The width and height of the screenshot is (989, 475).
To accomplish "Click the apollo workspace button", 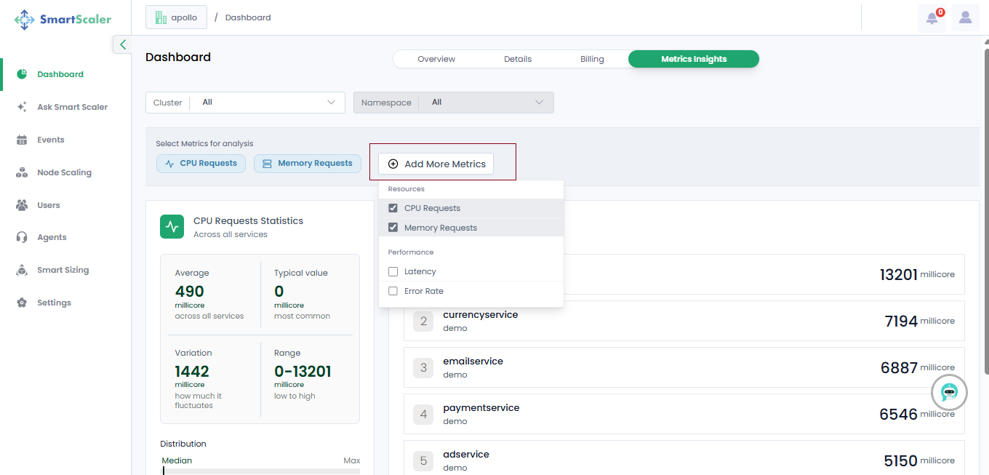I will 176,17.
